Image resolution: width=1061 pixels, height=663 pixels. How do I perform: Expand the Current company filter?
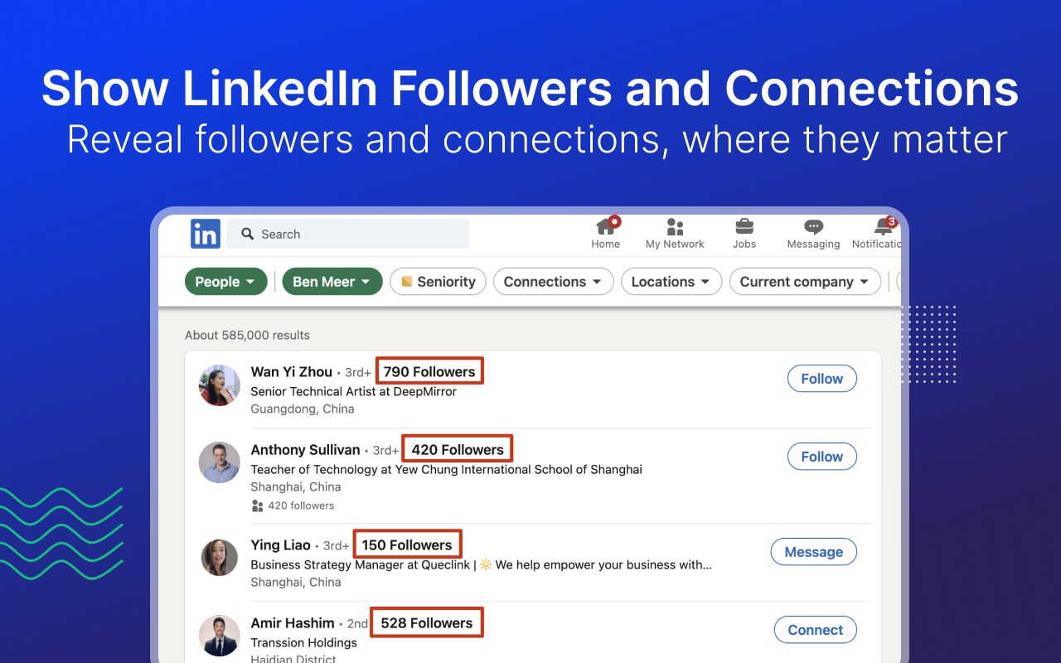click(804, 282)
